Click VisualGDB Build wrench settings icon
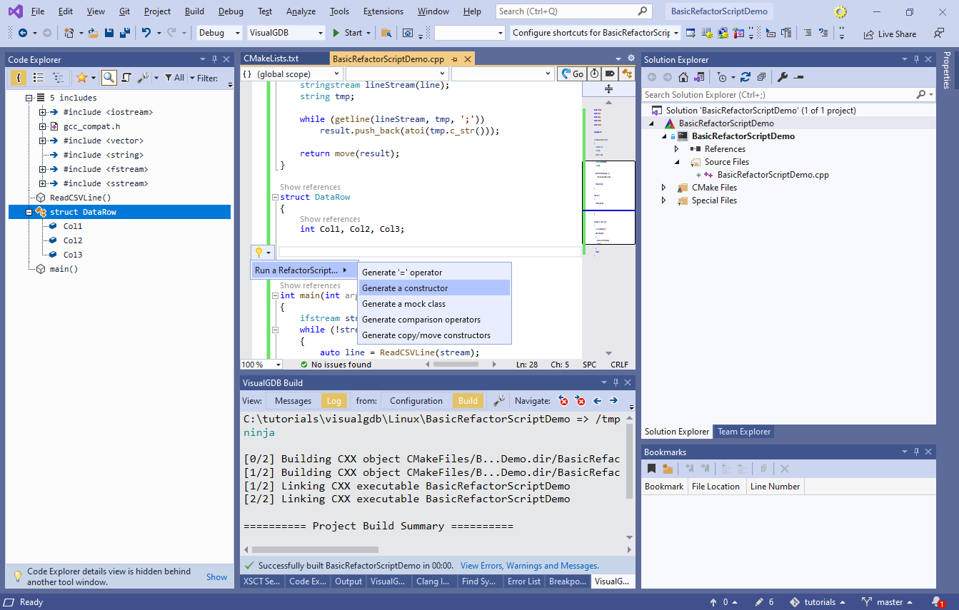The width and height of the screenshot is (959, 610). (x=500, y=400)
